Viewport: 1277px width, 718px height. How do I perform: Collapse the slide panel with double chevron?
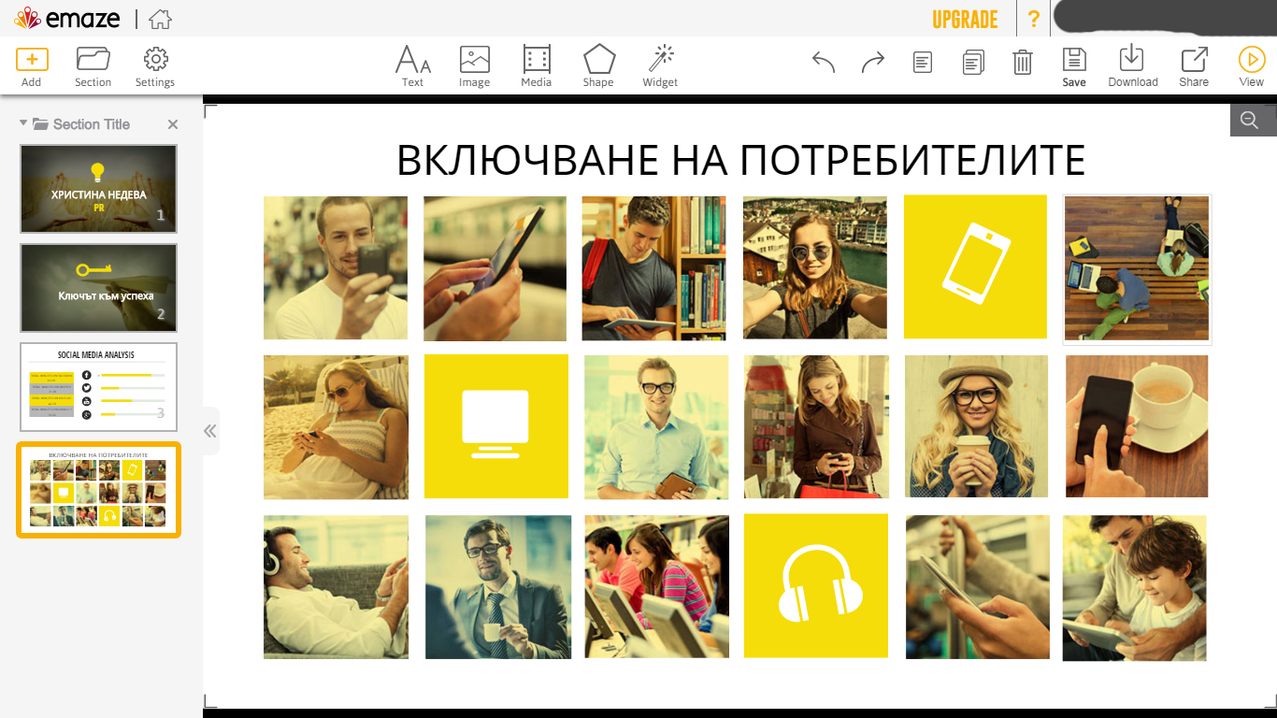[x=210, y=431]
